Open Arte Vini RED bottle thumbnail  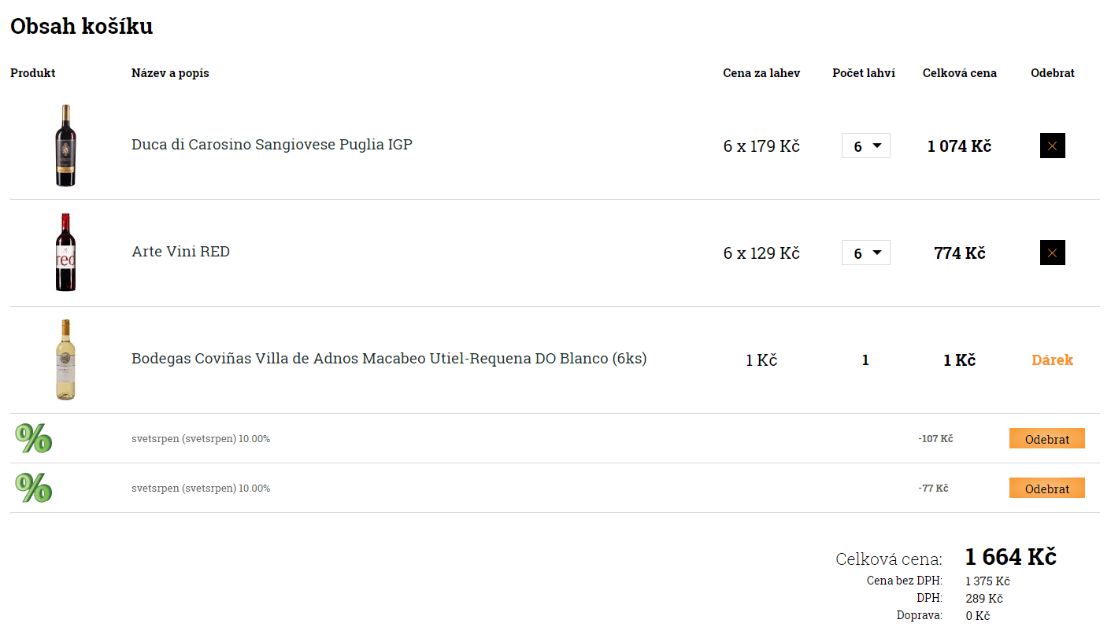[x=66, y=253]
